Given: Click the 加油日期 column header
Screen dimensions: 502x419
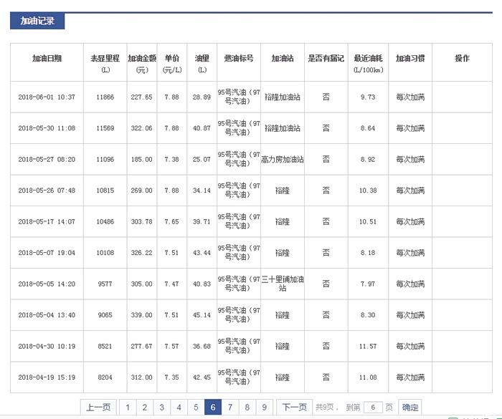Looking at the screenshot, I should click(47, 59).
